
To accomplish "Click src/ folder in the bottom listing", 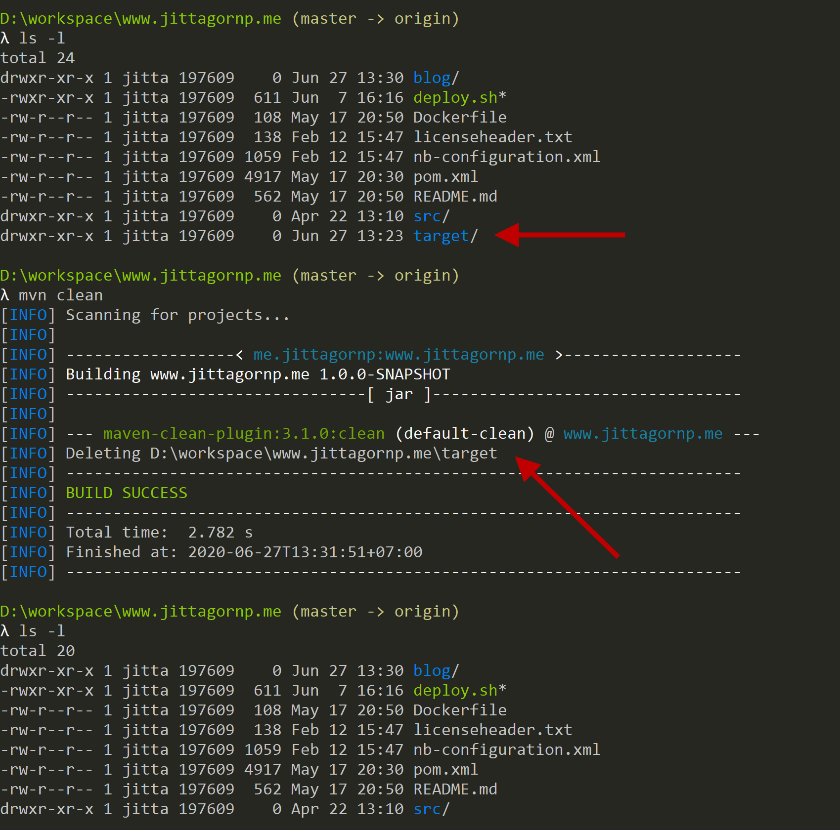I will (431, 809).
